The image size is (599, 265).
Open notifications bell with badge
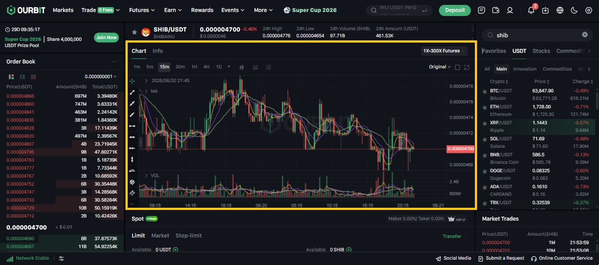click(x=531, y=10)
